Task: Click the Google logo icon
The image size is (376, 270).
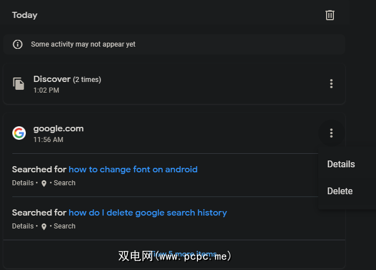Action: pyautogui.click(x=19, y=133)
